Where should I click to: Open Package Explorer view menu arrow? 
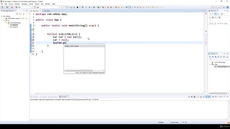click(27, 14)
